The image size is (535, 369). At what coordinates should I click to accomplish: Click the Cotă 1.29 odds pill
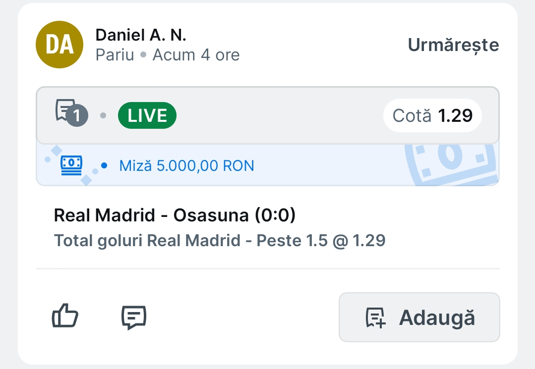[x=432, y=115]
